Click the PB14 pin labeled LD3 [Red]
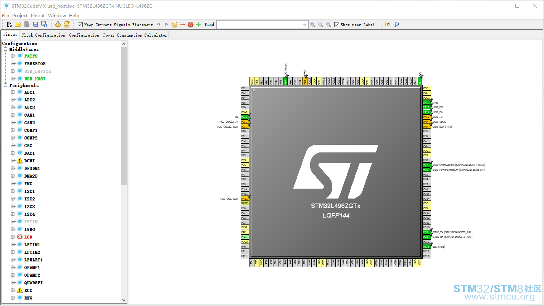 click(427, 247)
